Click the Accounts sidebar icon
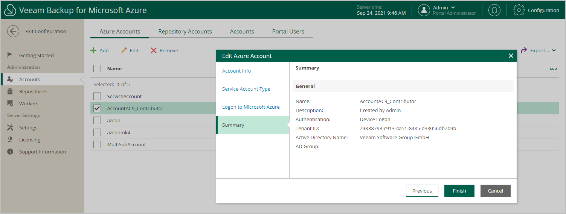The image size is (566, 214). click(10, 79)
